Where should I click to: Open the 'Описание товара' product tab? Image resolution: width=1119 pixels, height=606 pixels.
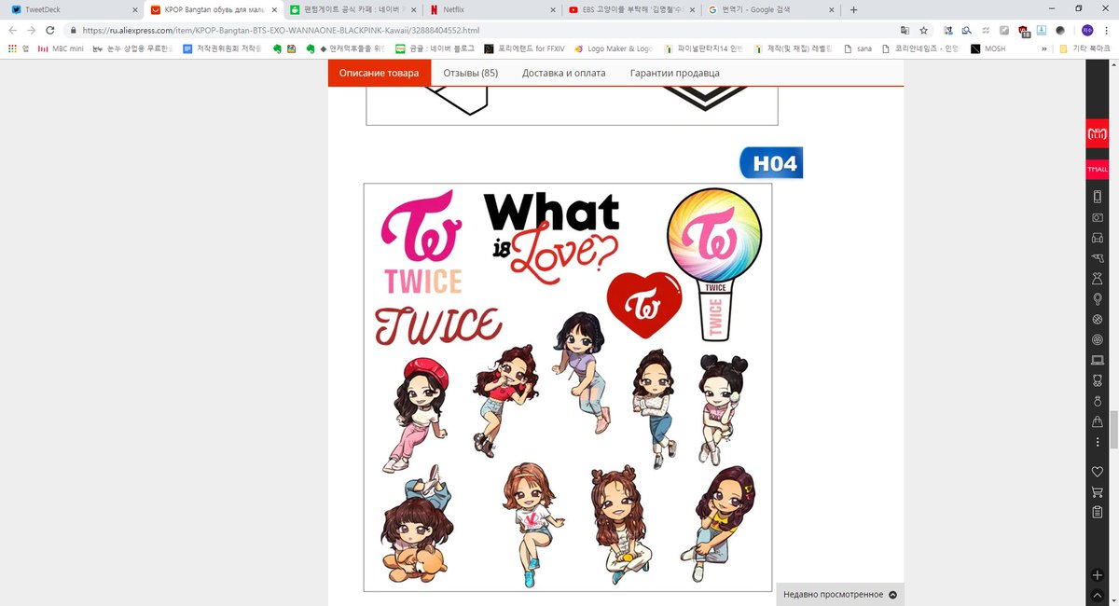(x=379, y=73)
